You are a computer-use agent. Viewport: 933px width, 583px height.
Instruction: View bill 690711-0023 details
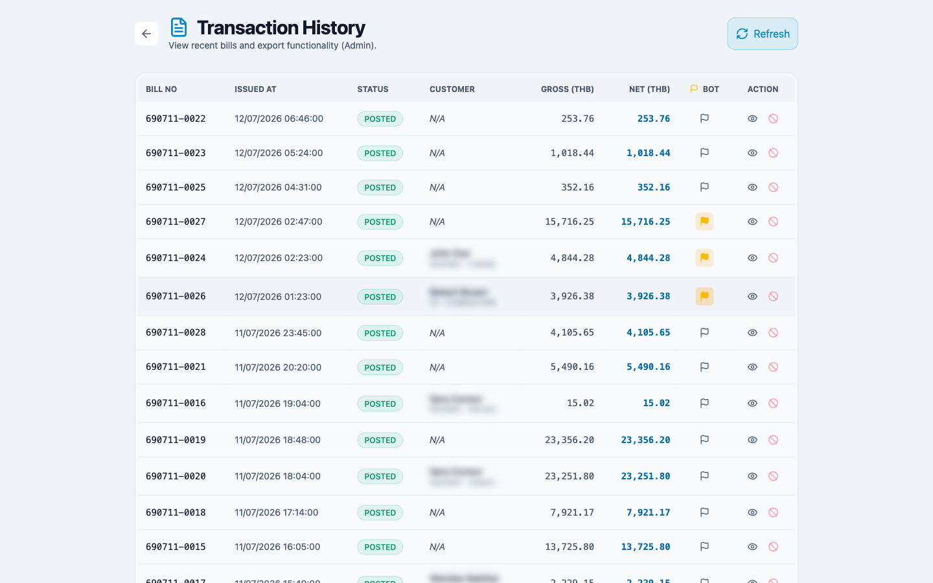pos(752,153)
